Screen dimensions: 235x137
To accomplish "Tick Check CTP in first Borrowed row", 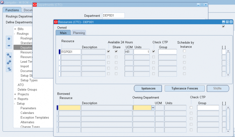I will point(191,108).
